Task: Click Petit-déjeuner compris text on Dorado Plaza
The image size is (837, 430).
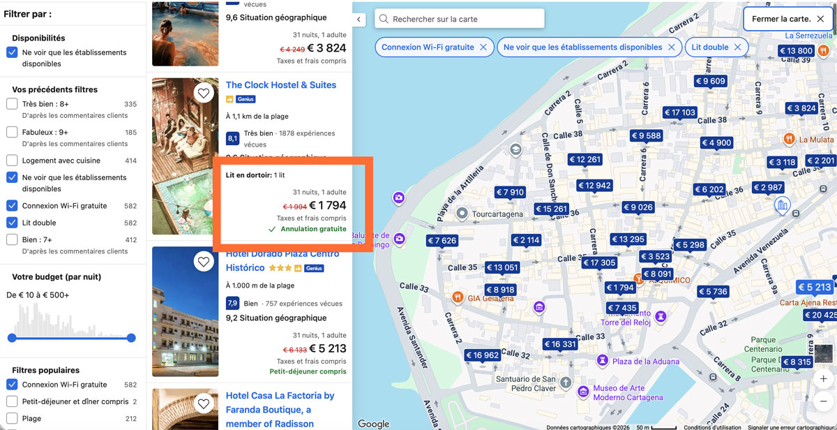Action: pyautogui.click(x=308, y=372)
